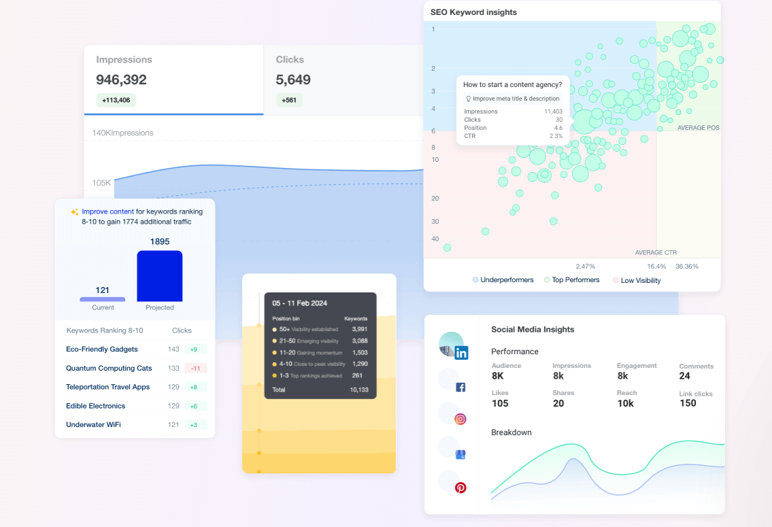Image resolution: width=772 pixels, height=527 pixels.
Task: Click the How to start a content agency tooltip
Action: click(x=512, y=84)
